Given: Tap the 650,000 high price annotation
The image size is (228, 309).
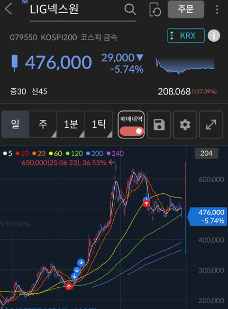Looking at the screenshot, I should point(69,163).
